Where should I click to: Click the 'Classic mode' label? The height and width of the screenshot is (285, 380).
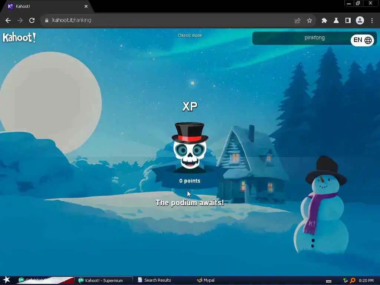point(190,35)
